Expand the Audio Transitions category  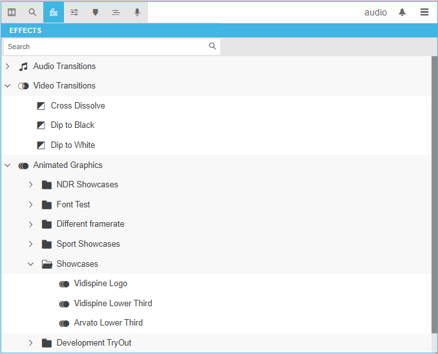[x=8, y=67]
